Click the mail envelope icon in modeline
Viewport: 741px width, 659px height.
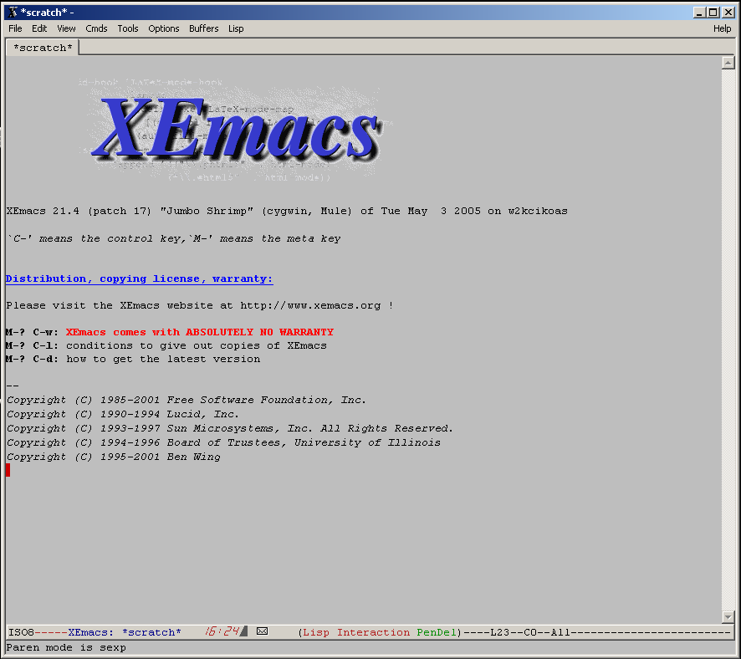262,631
